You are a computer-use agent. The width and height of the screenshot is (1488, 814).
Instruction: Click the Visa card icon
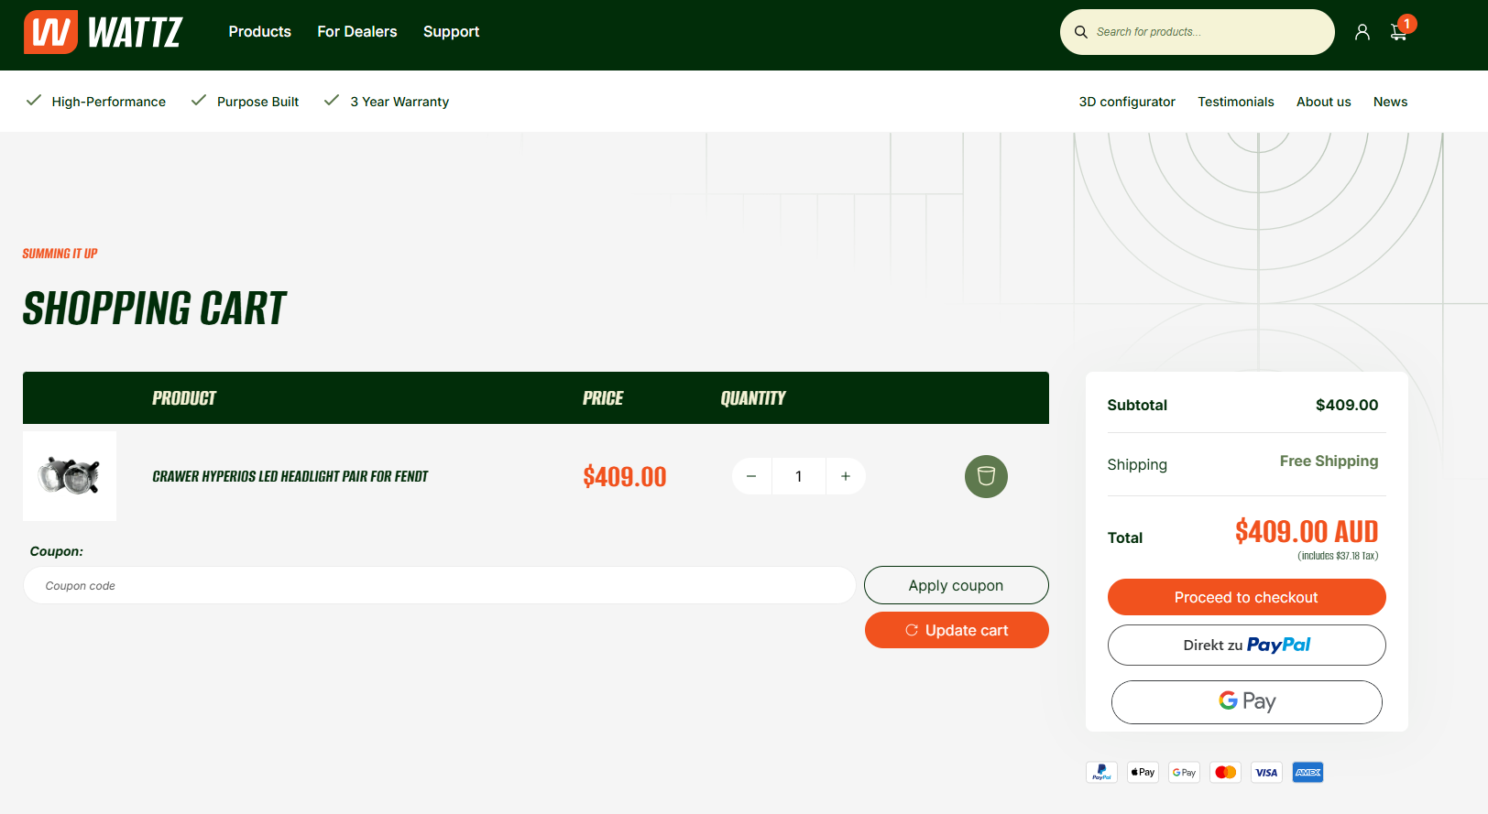coord(1266,772)
